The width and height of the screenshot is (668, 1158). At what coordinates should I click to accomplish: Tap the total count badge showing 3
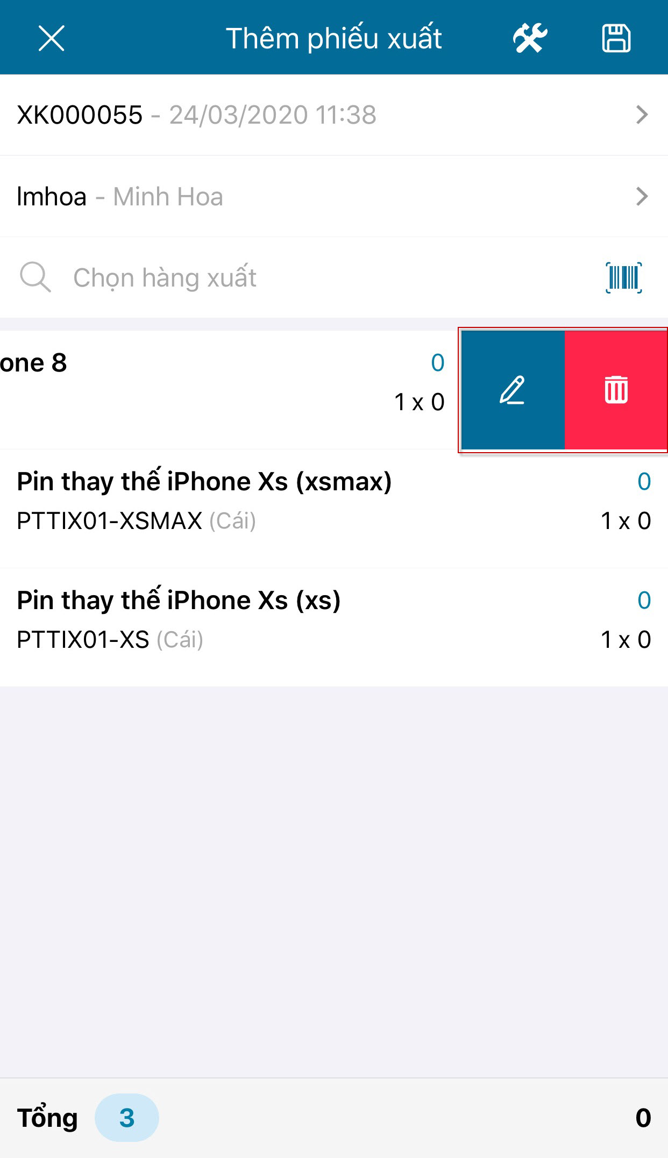(x=127, y=1118)
